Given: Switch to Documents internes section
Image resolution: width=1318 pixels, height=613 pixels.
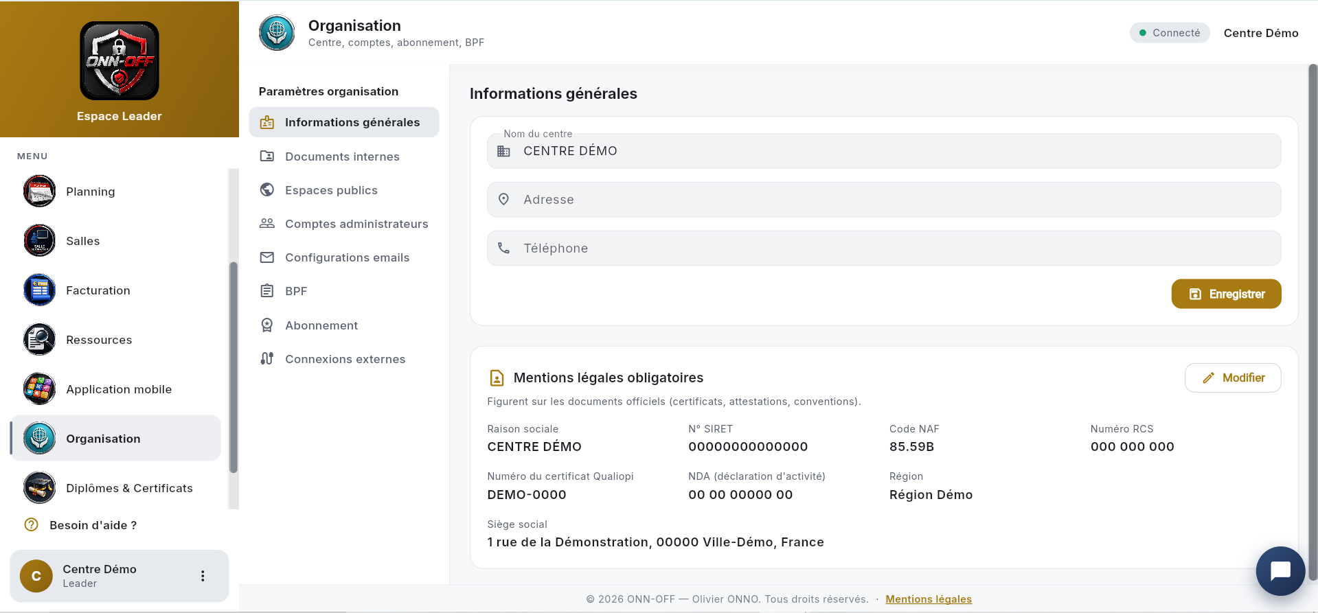Looking at the screenshot, I should [344, 157].
